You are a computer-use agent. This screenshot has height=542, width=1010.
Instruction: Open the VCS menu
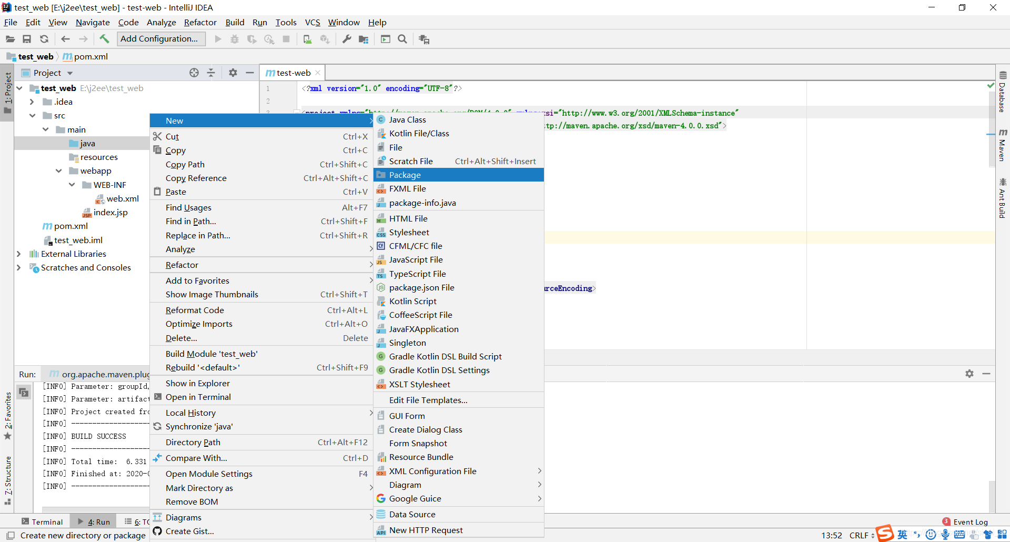[312, 22]
